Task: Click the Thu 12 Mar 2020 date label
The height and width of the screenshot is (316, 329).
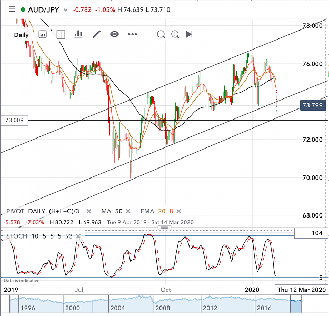Action: tap(301, 290)
